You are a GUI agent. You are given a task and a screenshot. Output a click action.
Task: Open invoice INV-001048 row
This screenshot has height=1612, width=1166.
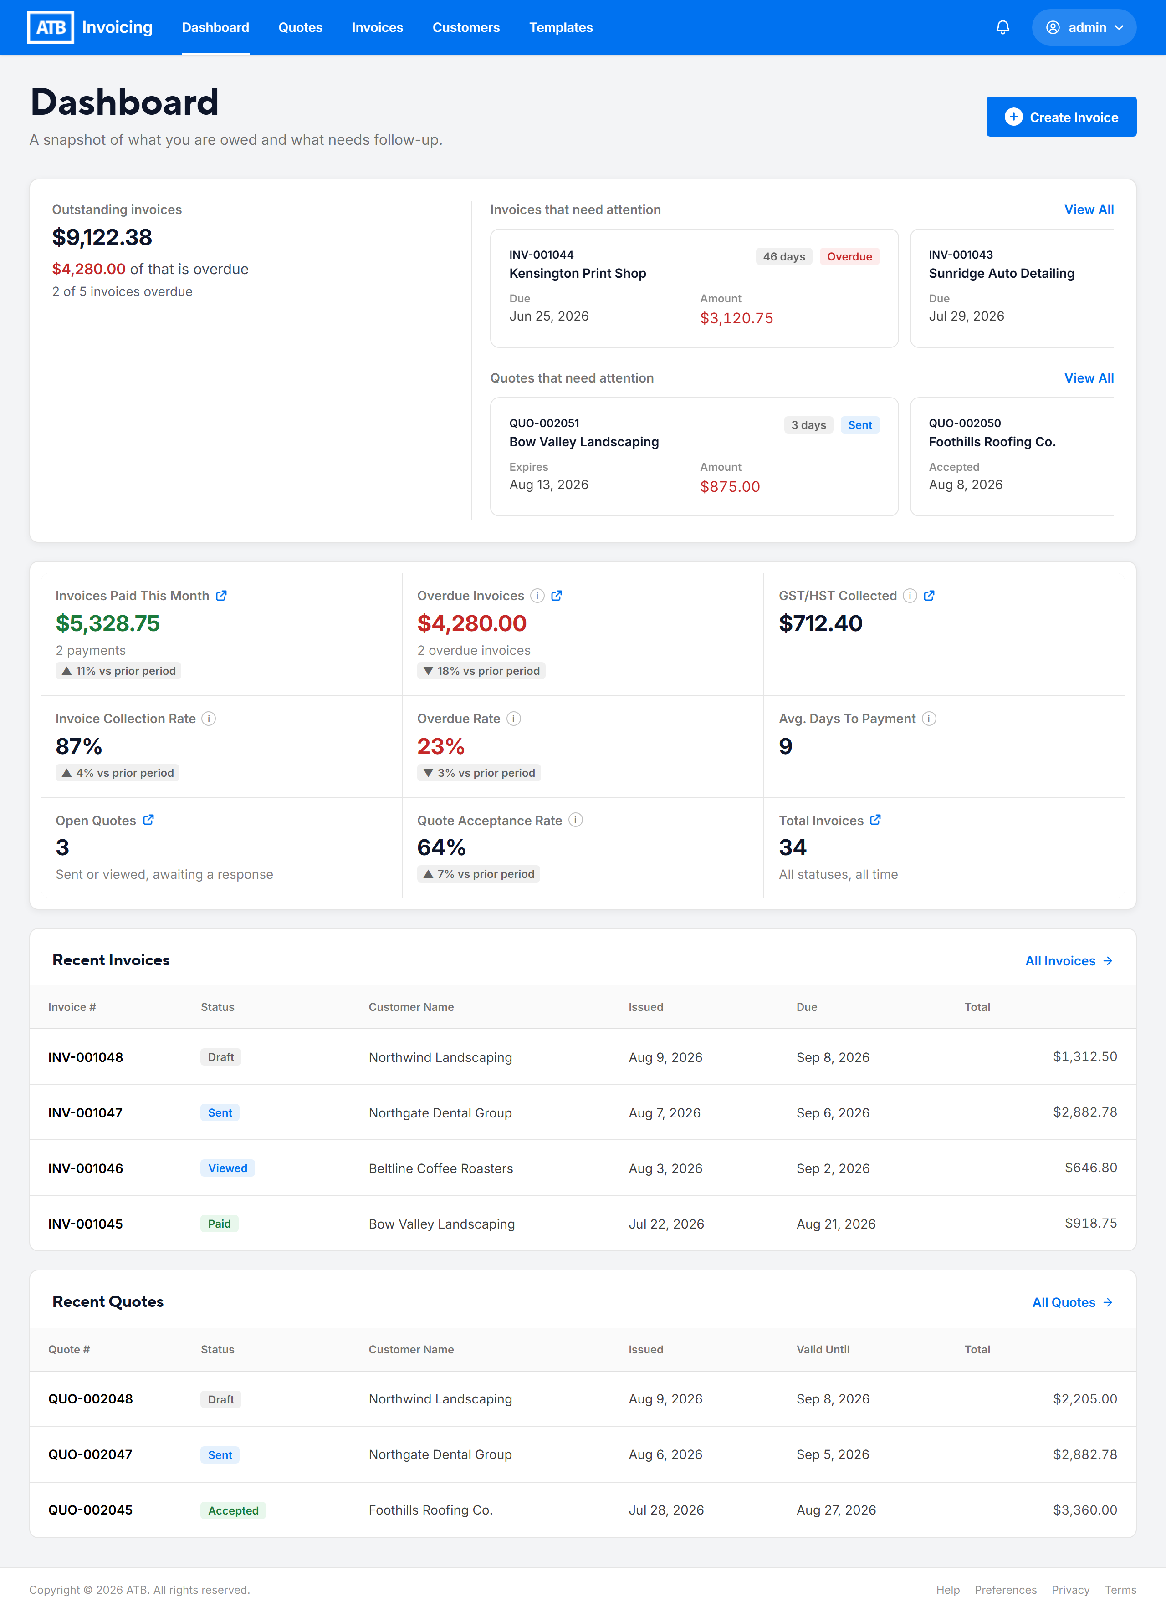582,1057
